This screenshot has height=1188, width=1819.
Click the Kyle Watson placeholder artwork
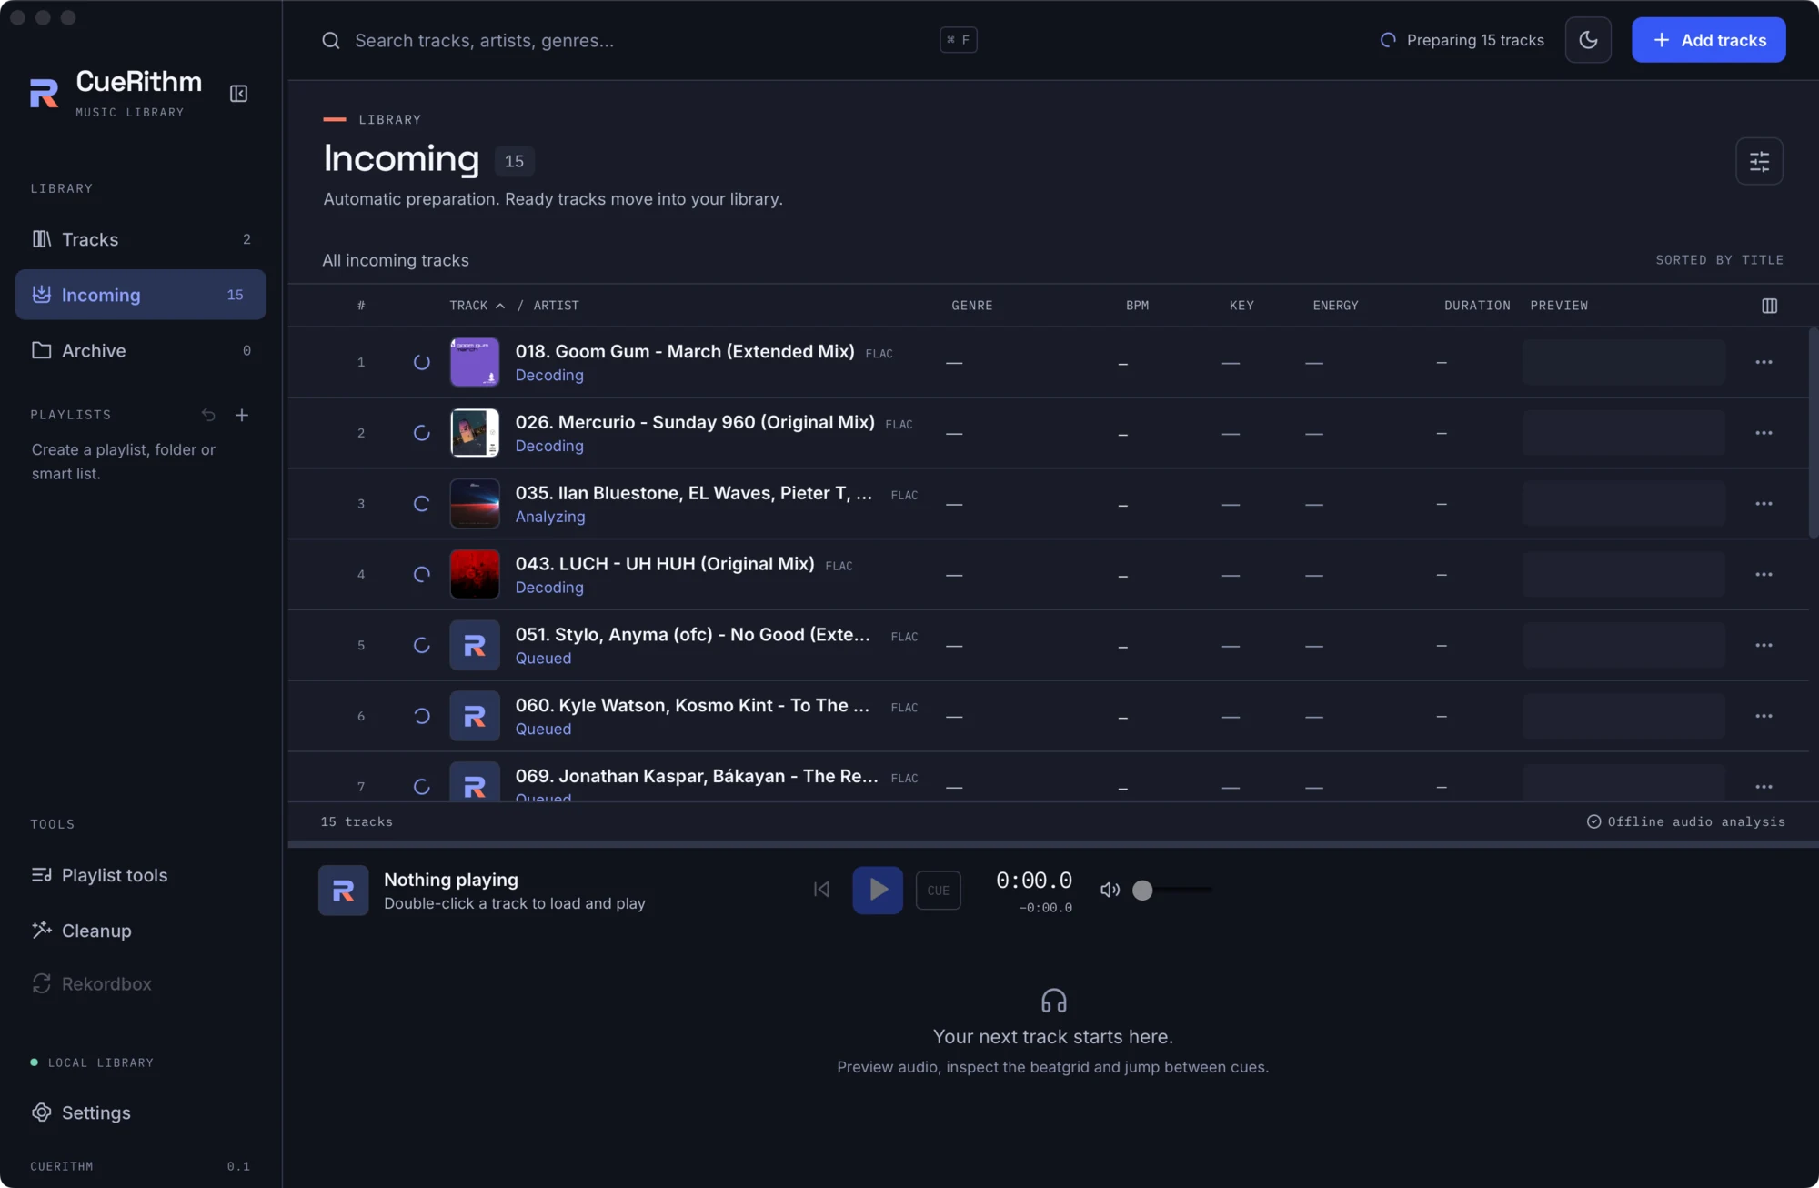475,716
